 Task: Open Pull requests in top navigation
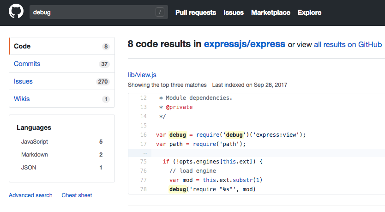tap(196, 12)
